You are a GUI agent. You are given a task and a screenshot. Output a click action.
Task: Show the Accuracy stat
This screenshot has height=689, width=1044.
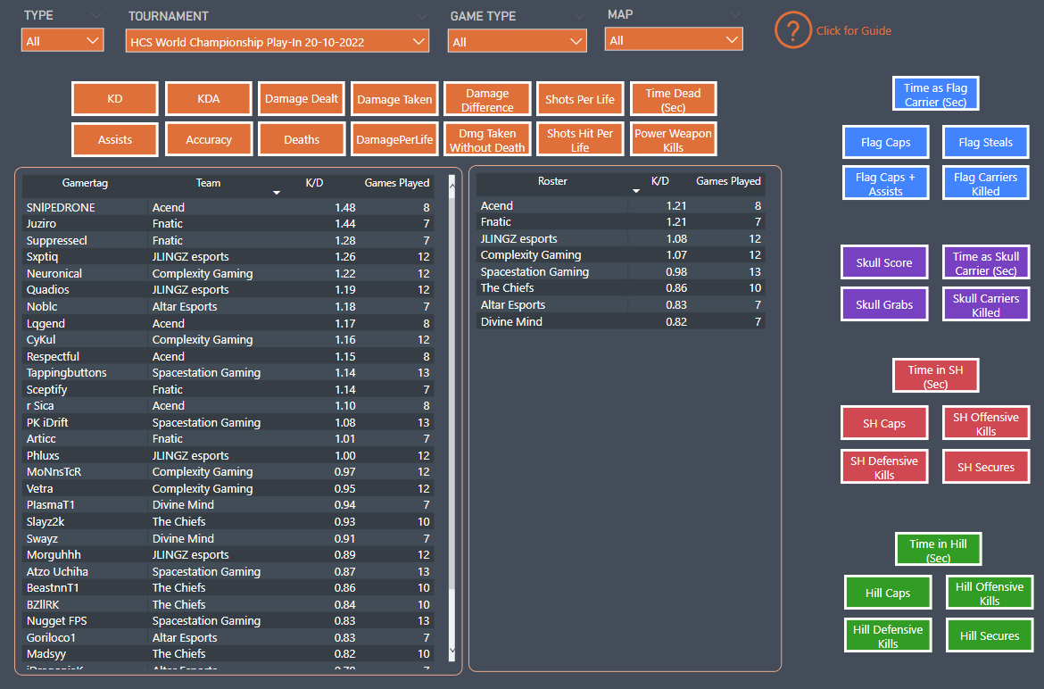click(209, 139)
